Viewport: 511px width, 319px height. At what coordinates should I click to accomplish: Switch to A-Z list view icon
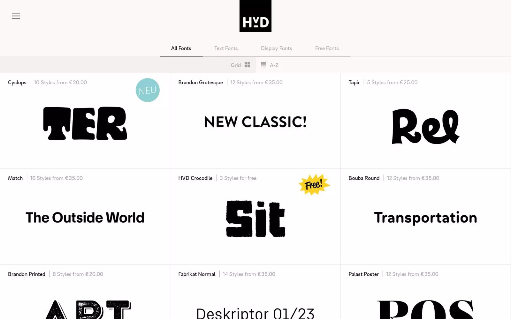pos(263,65)
